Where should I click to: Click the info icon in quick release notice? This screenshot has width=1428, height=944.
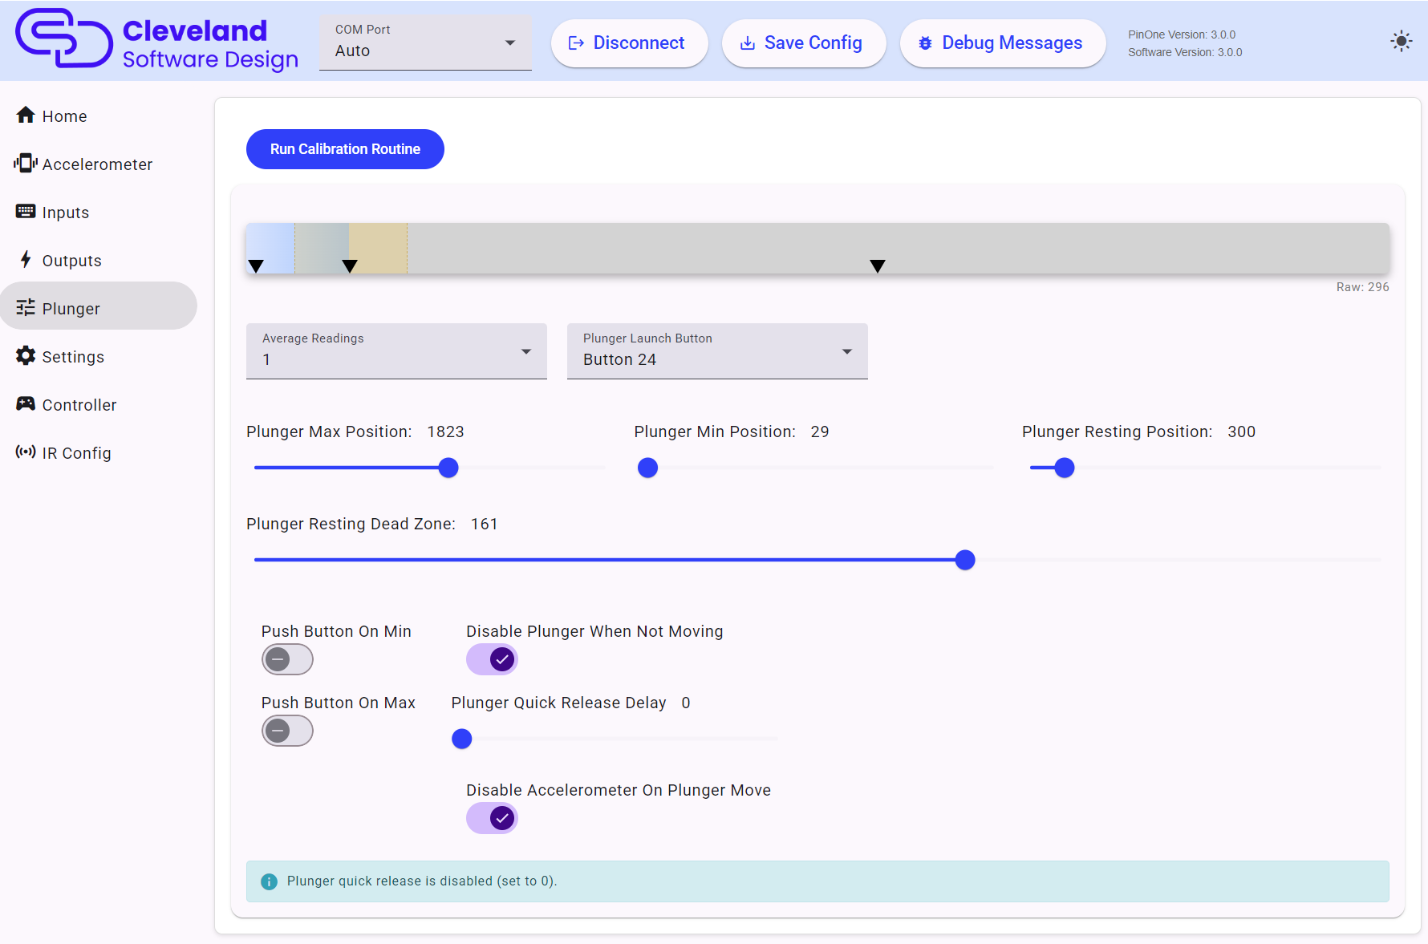[x=270, y=881]
